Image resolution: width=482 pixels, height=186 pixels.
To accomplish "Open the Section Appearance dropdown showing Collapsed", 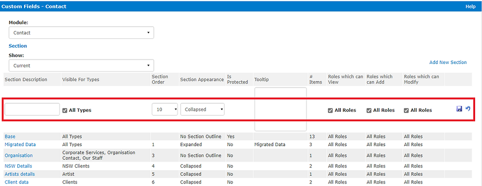I will tap(202, 109).
